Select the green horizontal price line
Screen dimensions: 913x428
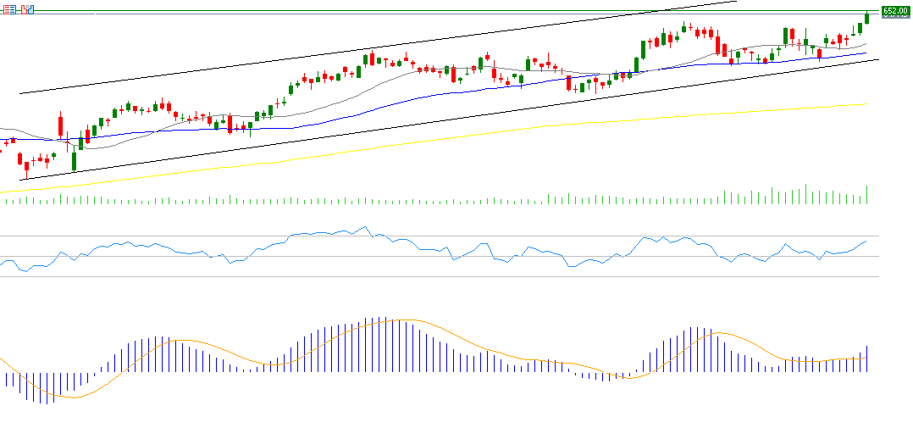click(423, 11)
